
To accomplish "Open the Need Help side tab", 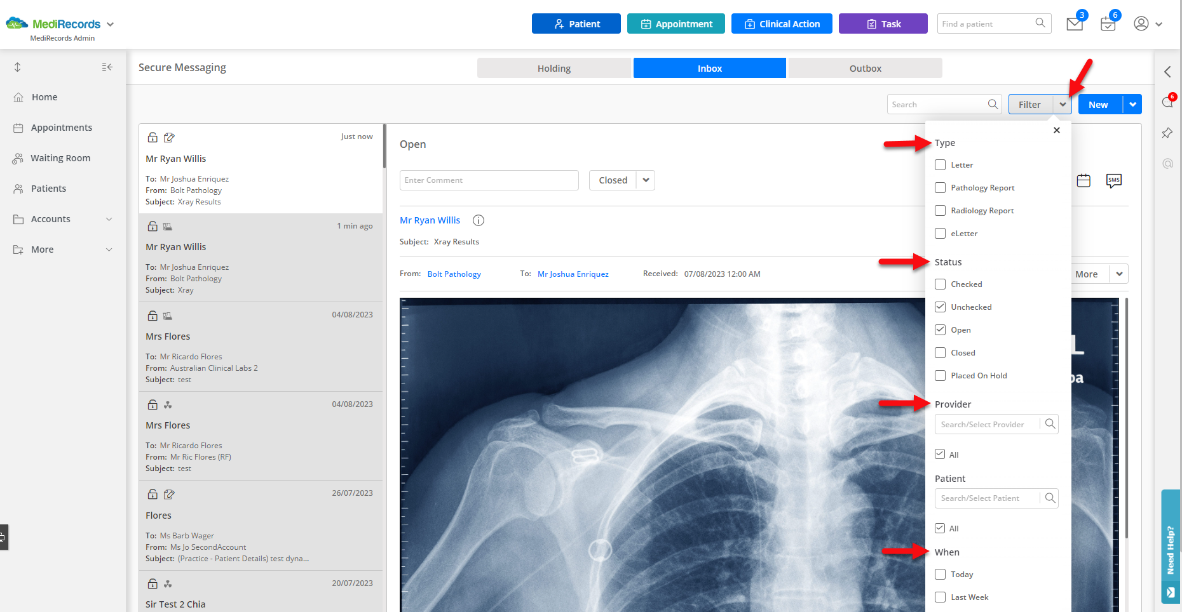I will point(1171,547).
